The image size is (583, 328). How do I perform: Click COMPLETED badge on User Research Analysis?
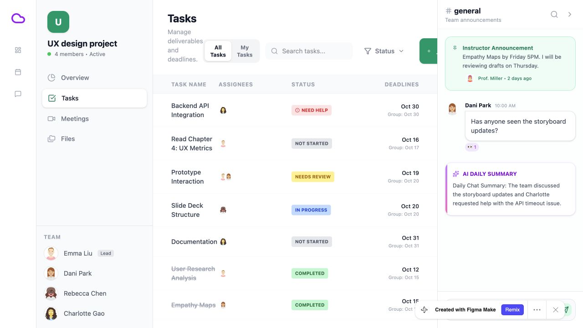(310, 273)
